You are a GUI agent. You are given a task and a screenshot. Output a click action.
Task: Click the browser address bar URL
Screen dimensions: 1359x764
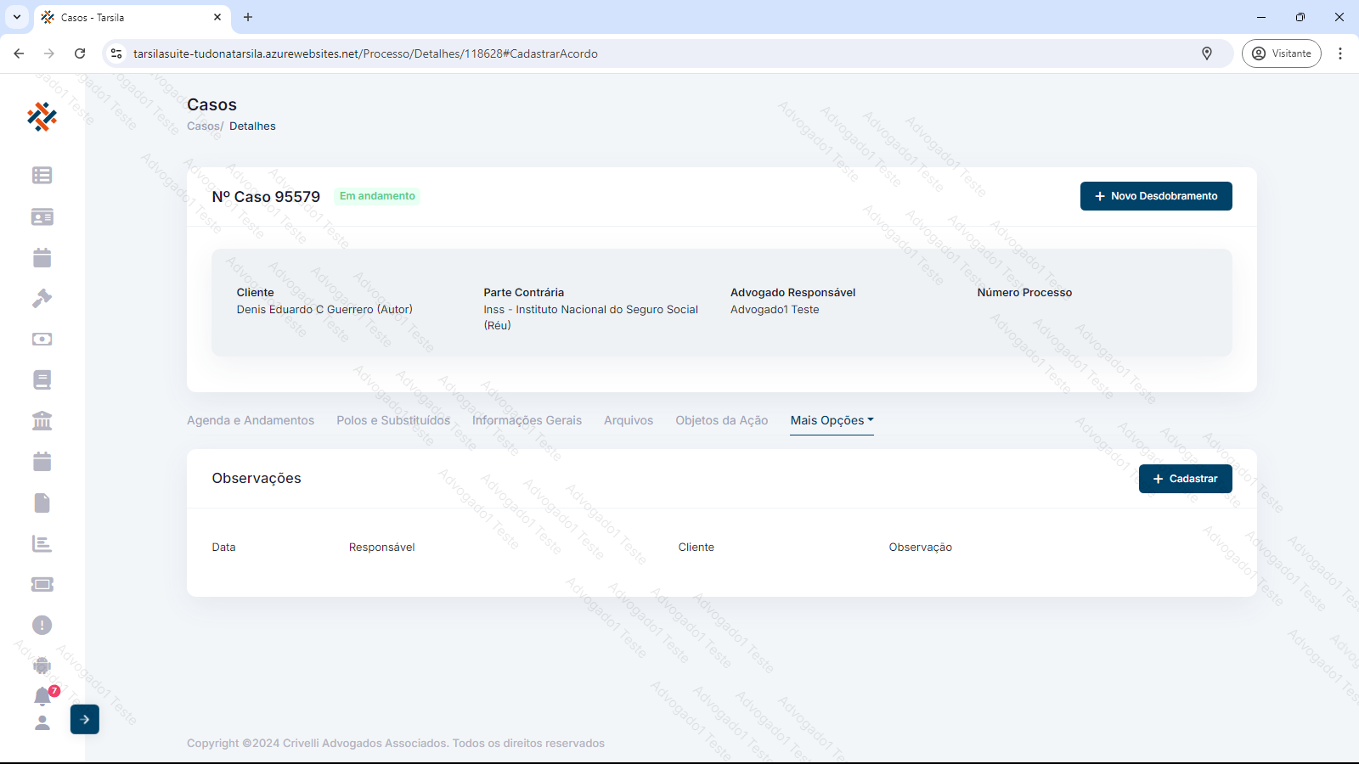click(x=365, y=53)
